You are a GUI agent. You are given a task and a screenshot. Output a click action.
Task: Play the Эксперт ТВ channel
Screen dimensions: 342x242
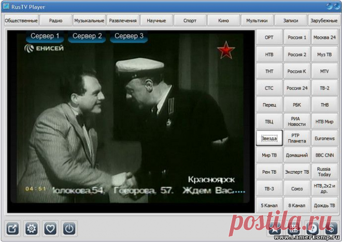tap(297, 172)
